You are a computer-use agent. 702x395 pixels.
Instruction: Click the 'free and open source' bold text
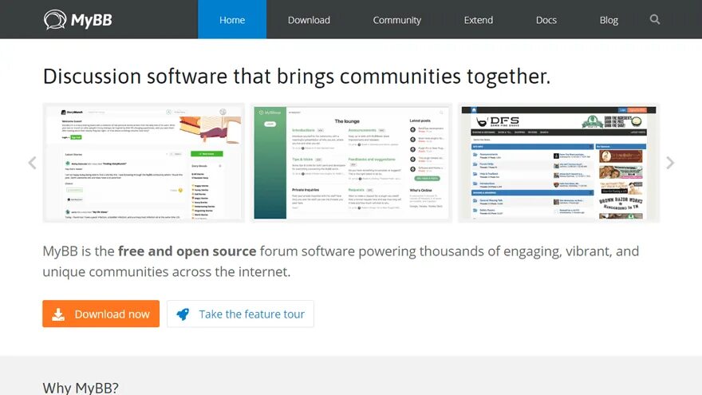pos(187,251)
